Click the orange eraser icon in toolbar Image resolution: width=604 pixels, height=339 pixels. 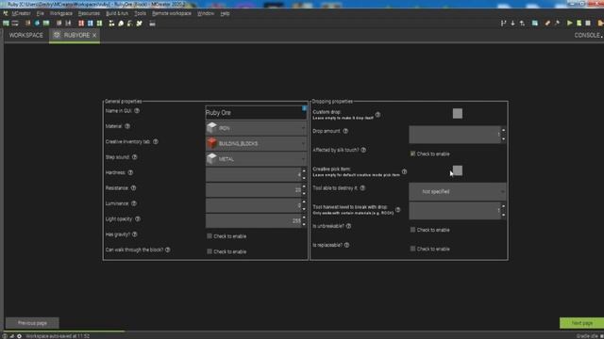coord(547,23)
